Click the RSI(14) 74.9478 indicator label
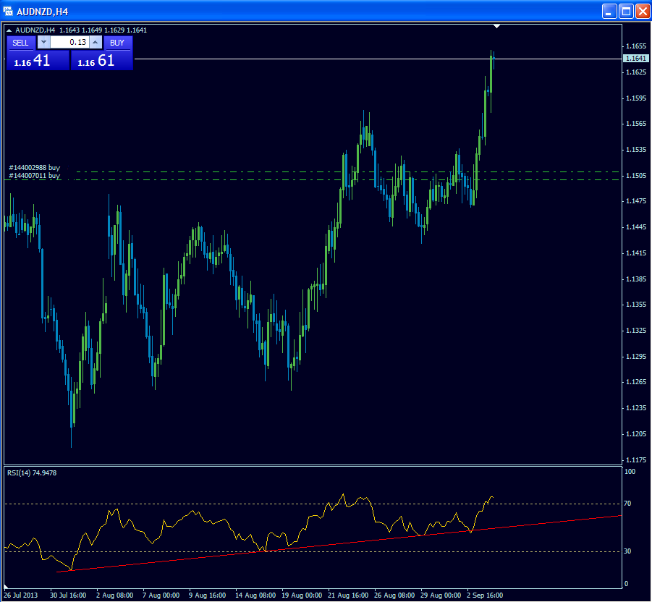 pyautogui.click(x=32, y=472)
